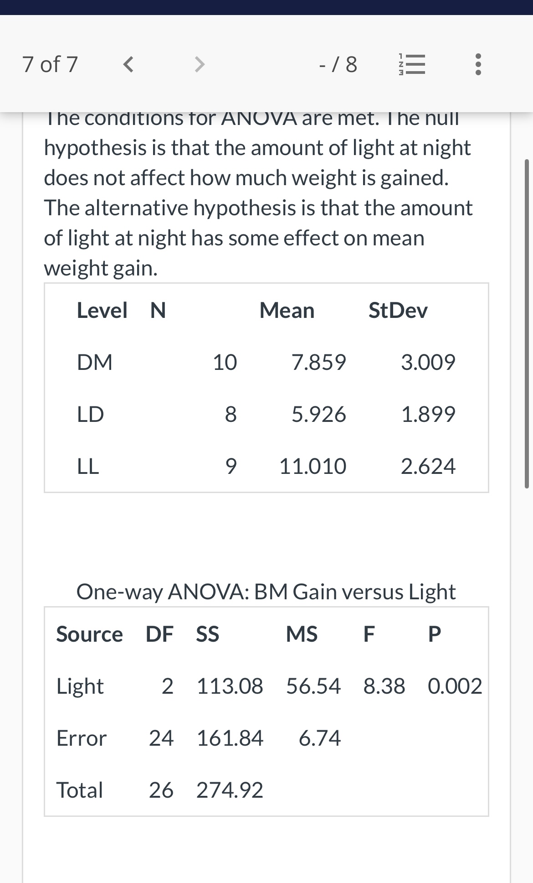Click the P value 0.002 in the table
Image resolution: width=533 pixels, height=883 pixels.
(455, 686)
